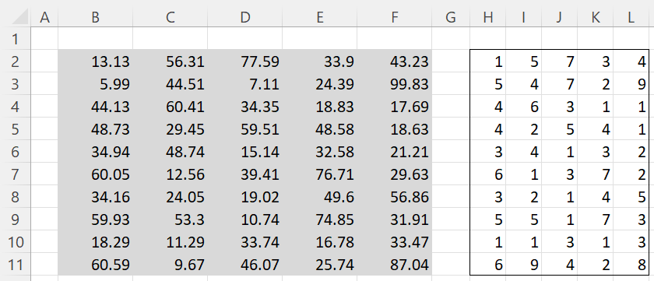Select column D header
The width and height of the screenshot is (654, 281).
244,17
